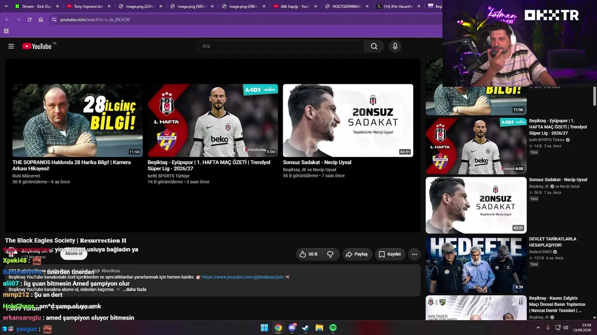Go back in browser history
The width and height of the screenshot is (597, 335).
tap(7, 20)
